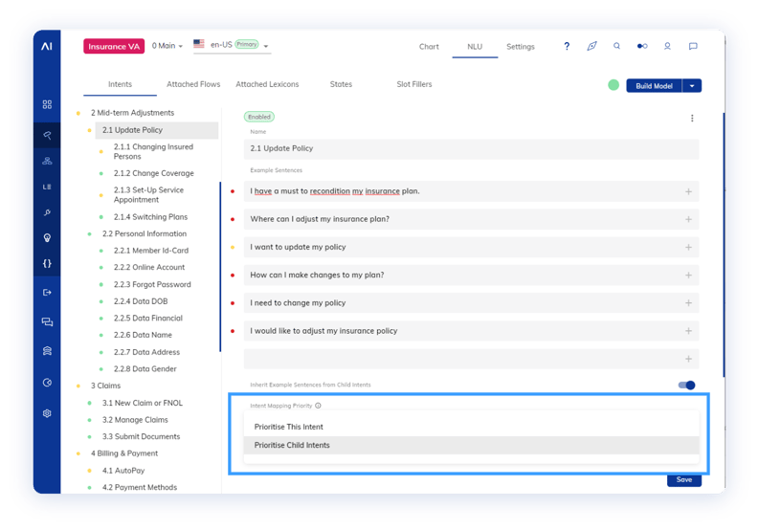This screenshot has height=530, width=759.
Task: Select intent 2.1.3 Set-Up Service Appointment
Action: [148, 194]
